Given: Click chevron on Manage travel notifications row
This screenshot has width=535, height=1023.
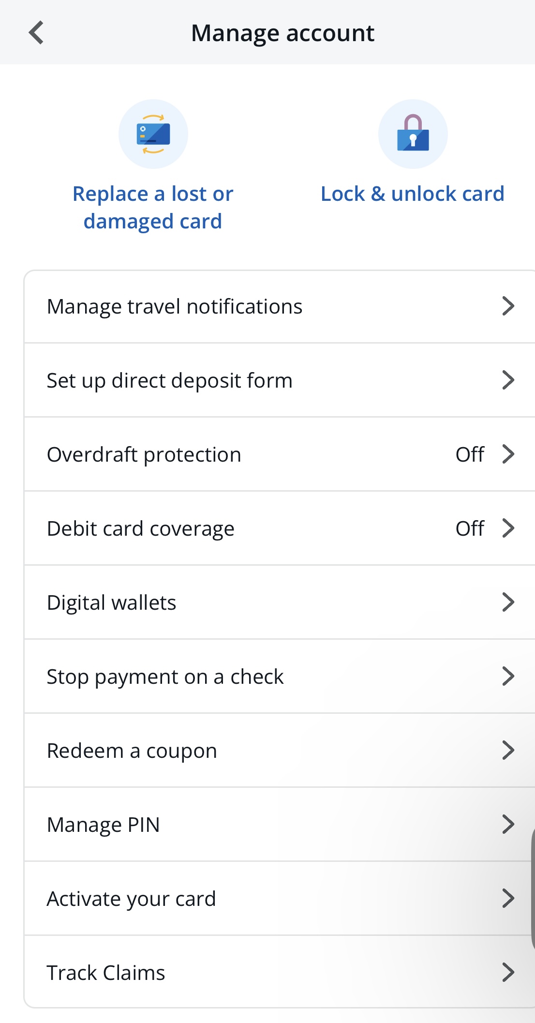Looking at the screenshot, I should [x=508, y=306].
